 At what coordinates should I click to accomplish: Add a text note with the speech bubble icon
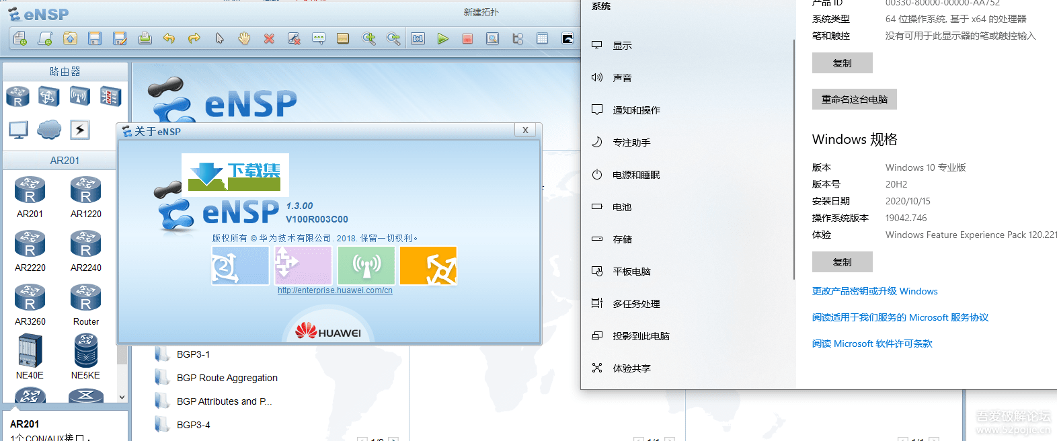coord(319,38)
